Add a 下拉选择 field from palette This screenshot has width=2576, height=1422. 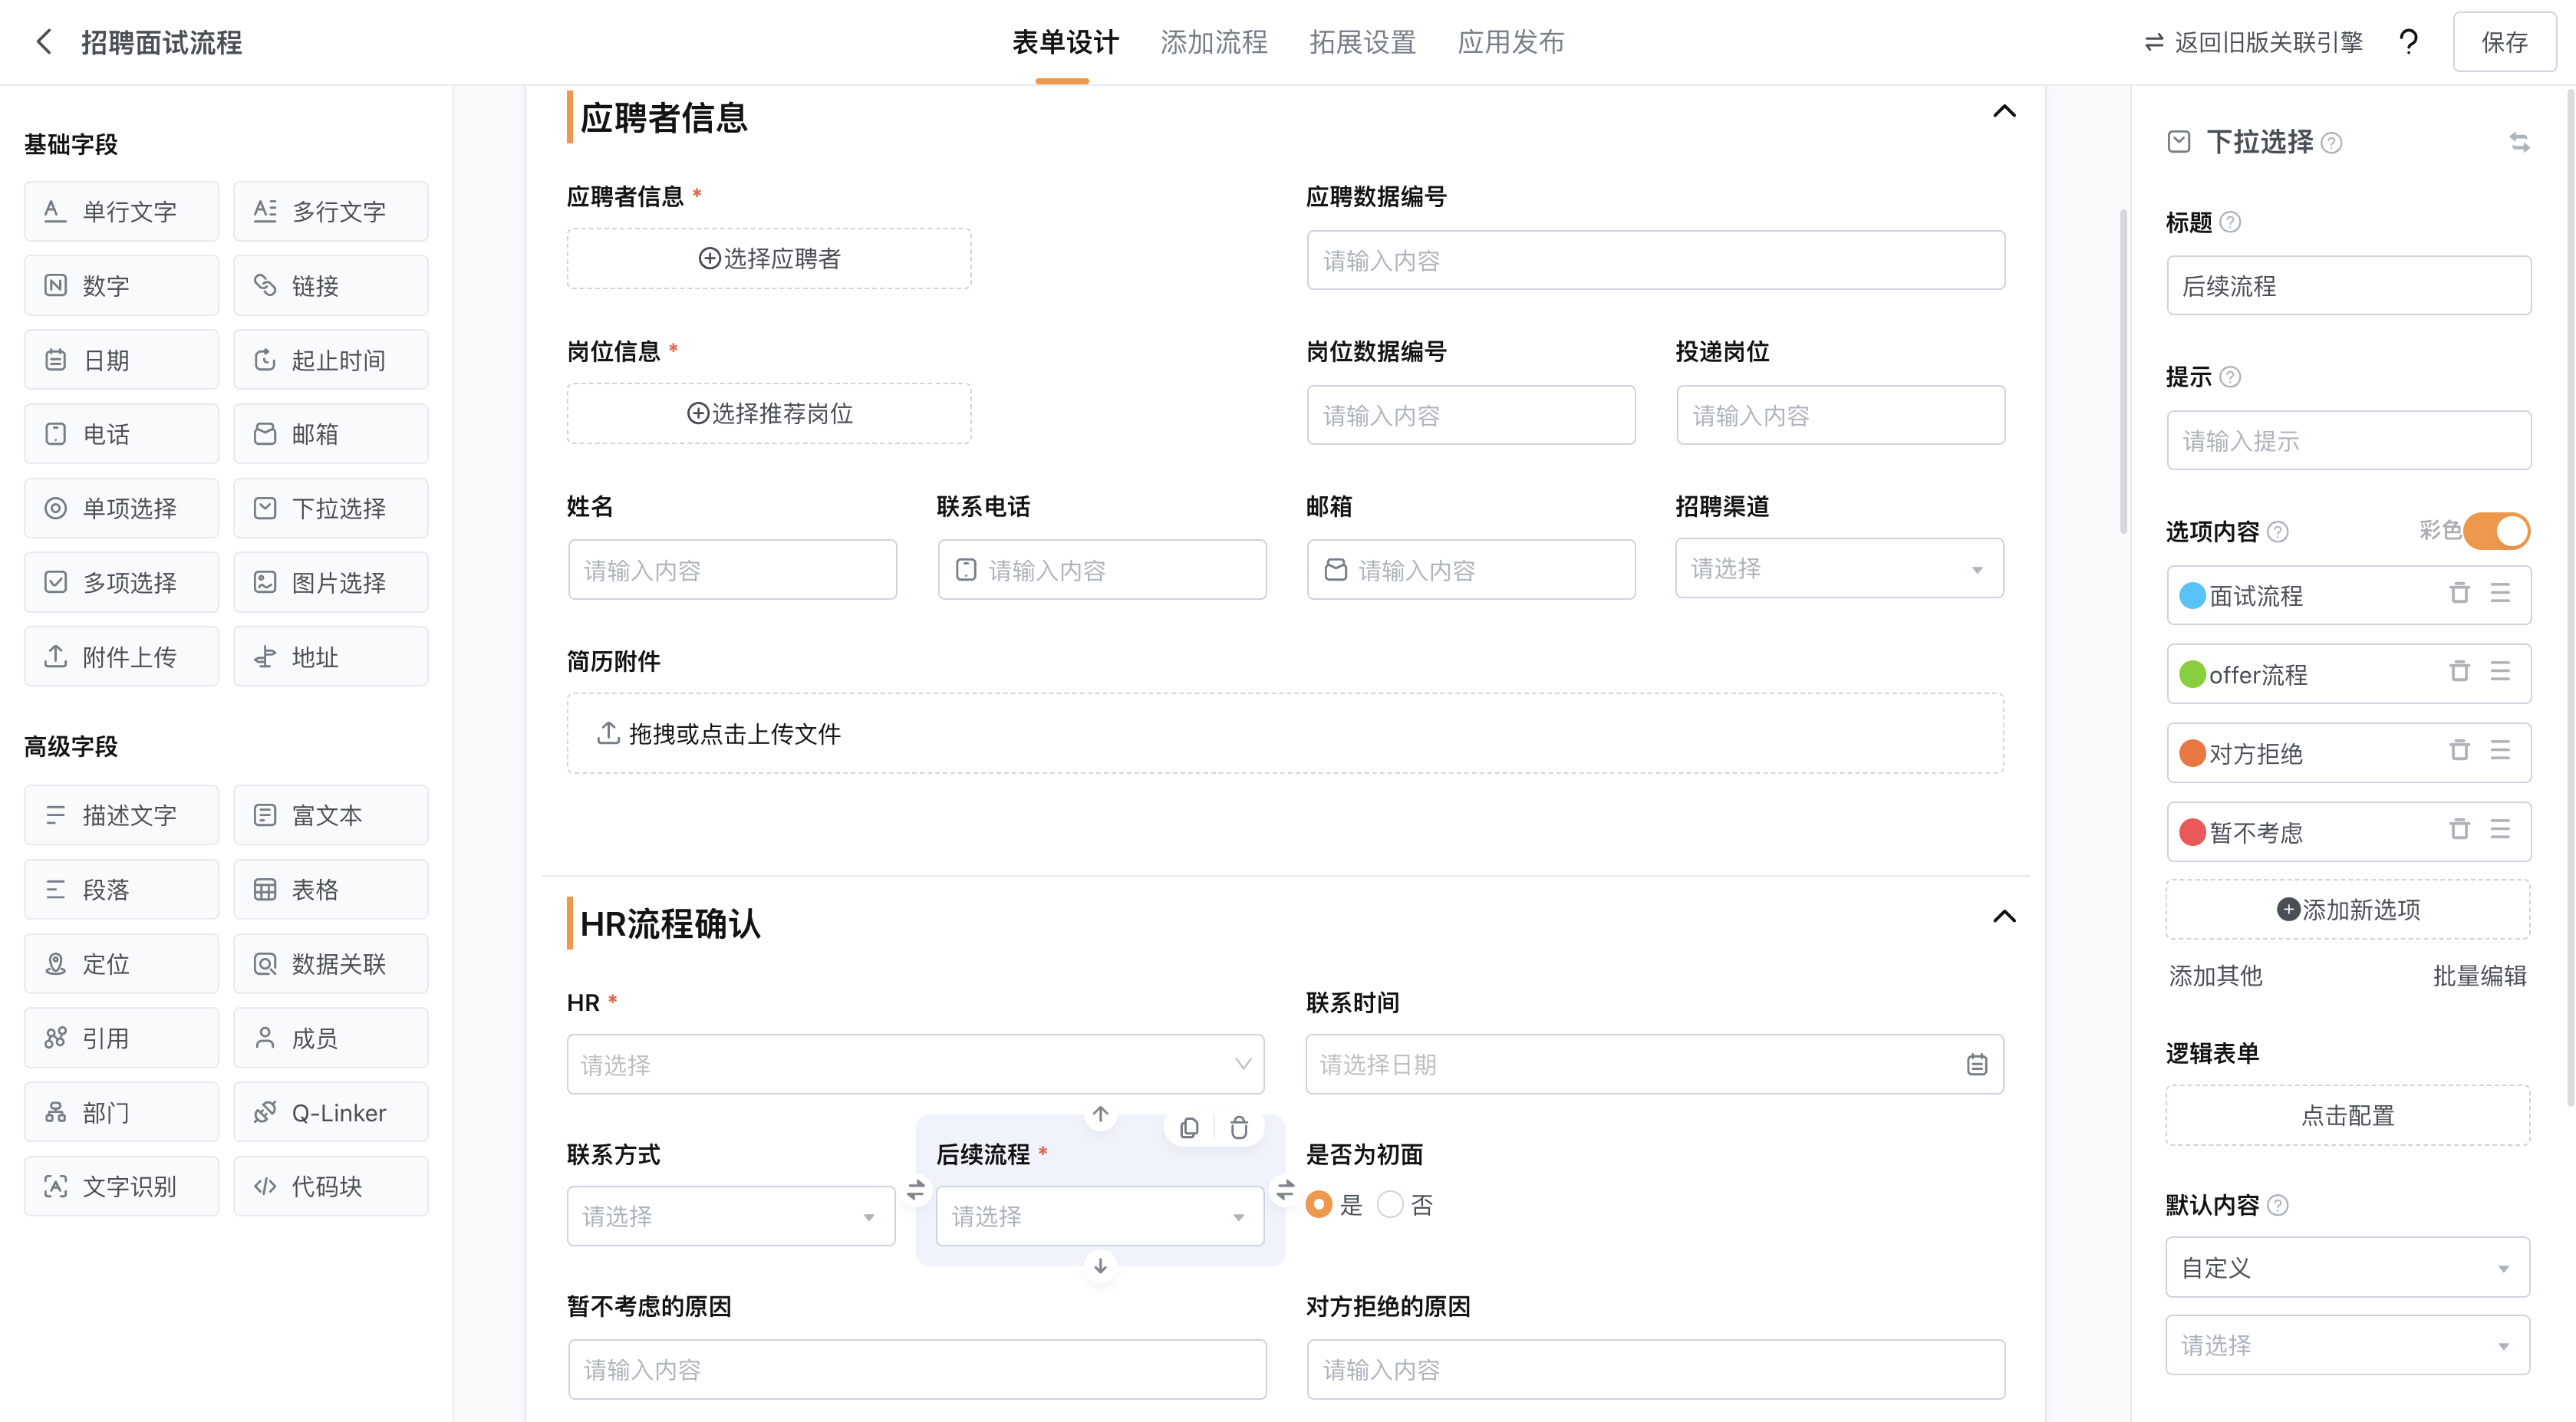[330, 508]
